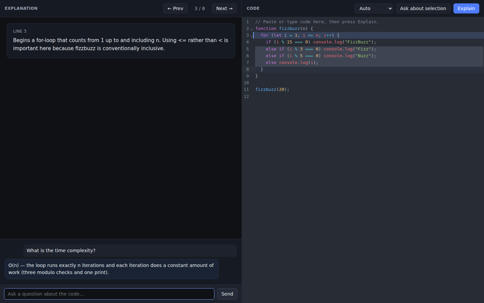The width and height of the screenshot is (484, 303).
Task: Click the console.log("FizzBuzz") code line
Action: (x=321, y=42)
